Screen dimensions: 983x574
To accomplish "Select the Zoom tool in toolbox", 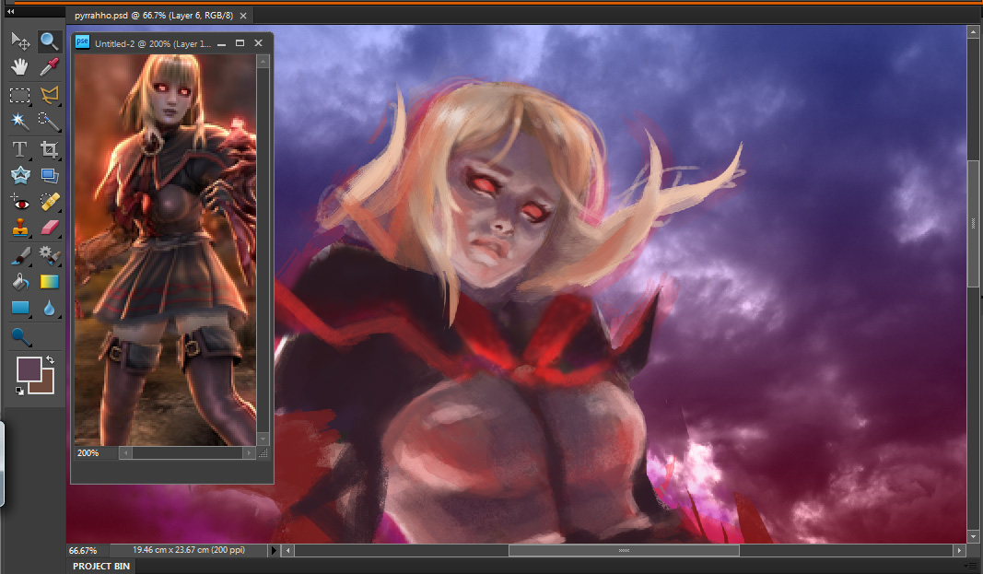I will [50, 41].
